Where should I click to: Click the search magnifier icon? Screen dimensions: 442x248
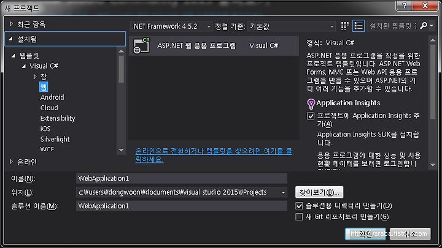point(424,26)
